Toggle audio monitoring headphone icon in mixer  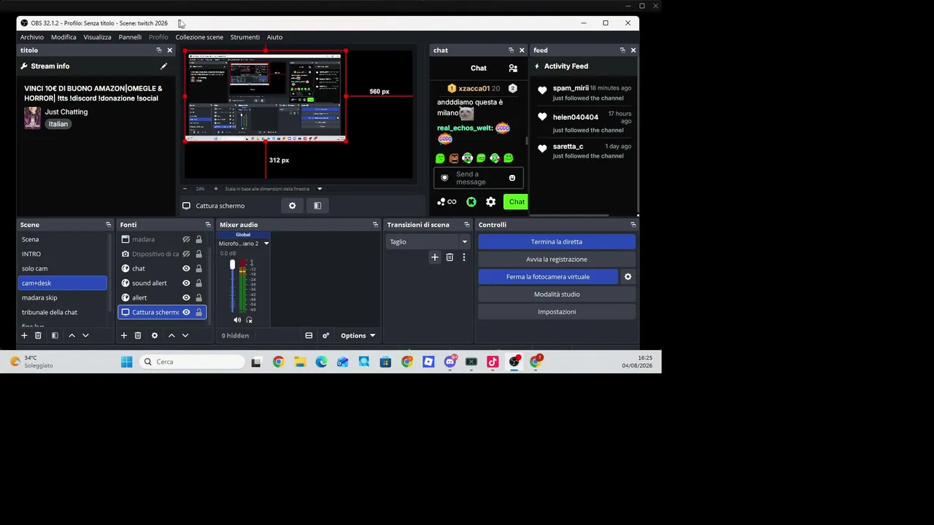point(249,320)
